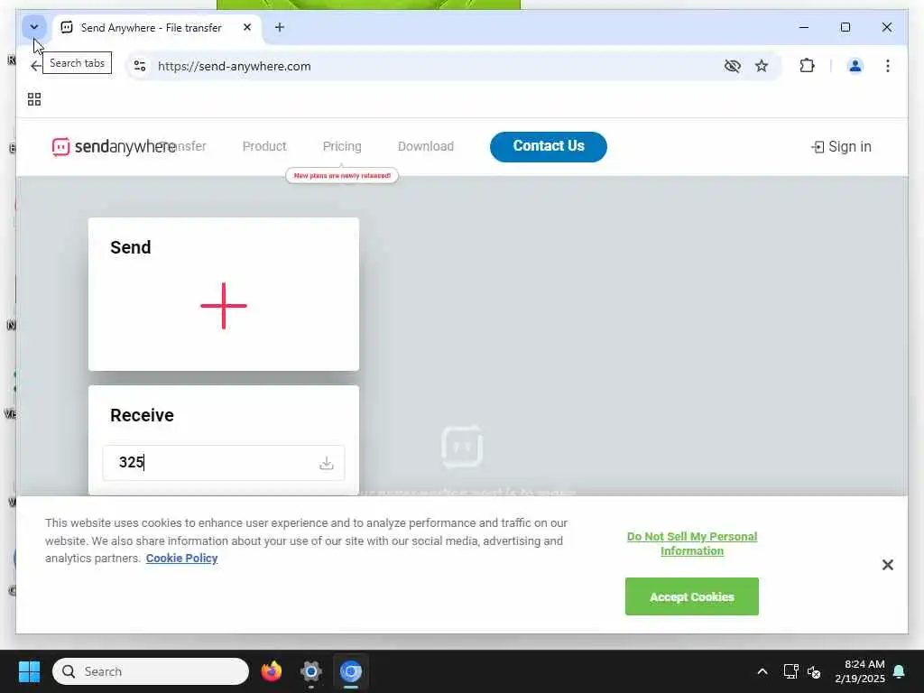Click the muted volume icon in tray
924x693 pixels.
814,671
